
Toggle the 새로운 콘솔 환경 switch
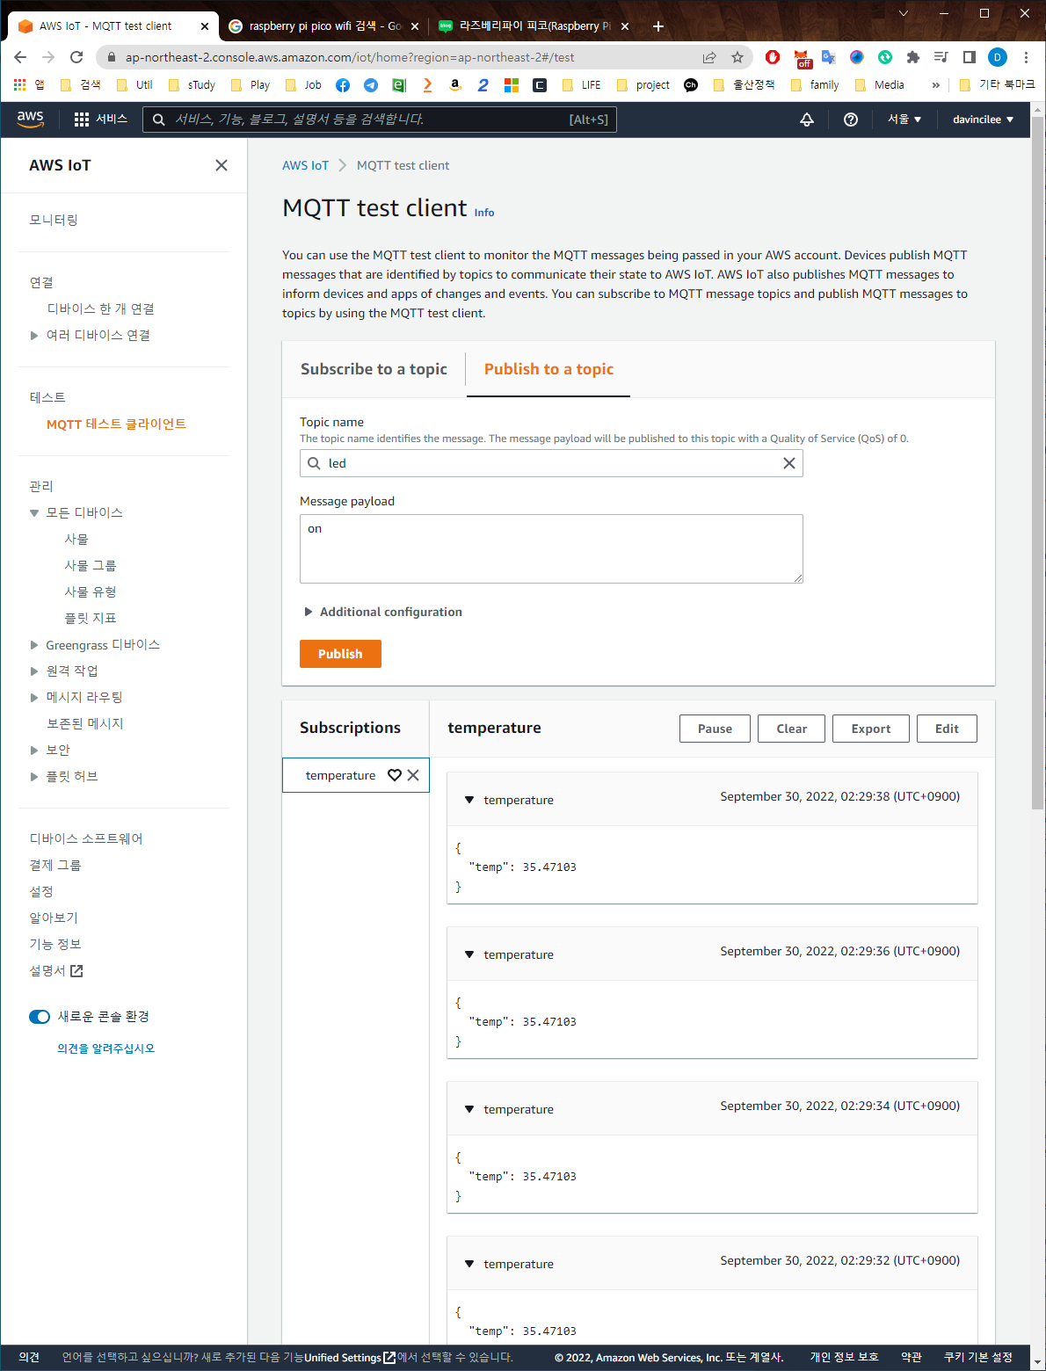click(40, 1017)
